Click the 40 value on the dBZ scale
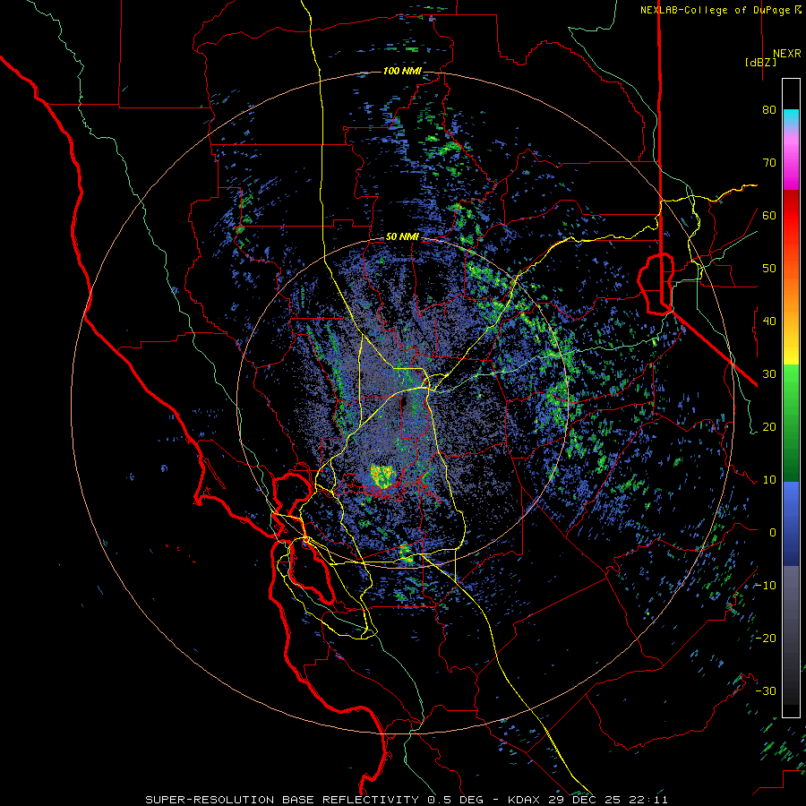 [769, 322]
